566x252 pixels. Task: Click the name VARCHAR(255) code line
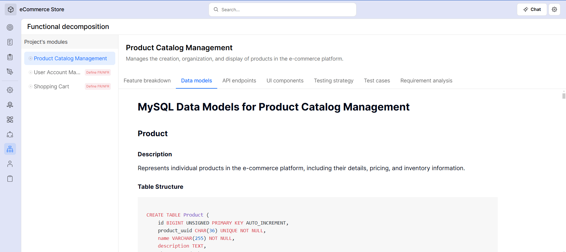(196, 238)
